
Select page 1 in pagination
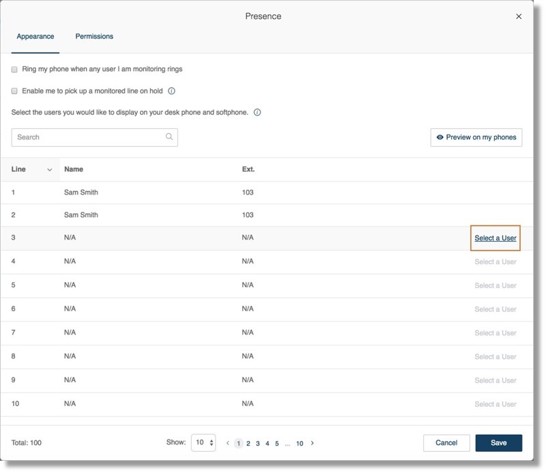coord(238,444)
